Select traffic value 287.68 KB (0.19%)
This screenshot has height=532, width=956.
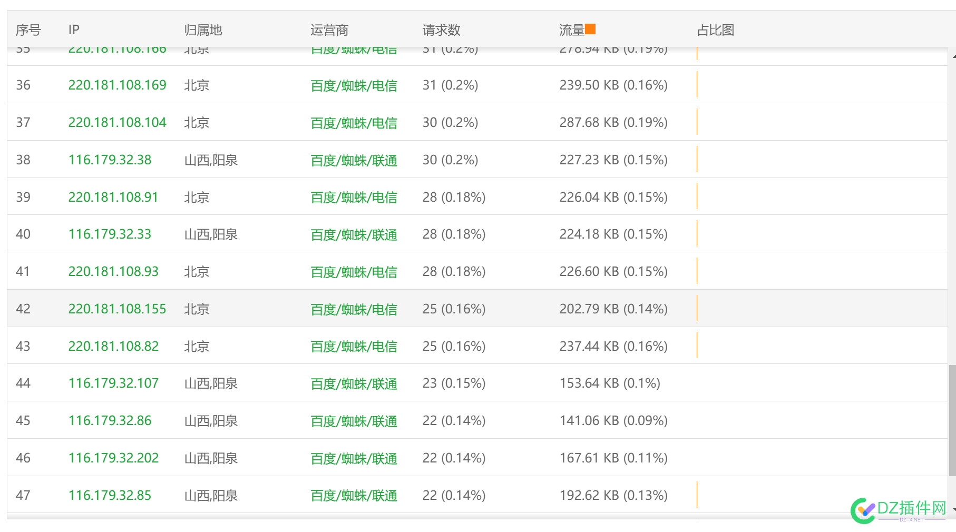[x=613, y=122]
